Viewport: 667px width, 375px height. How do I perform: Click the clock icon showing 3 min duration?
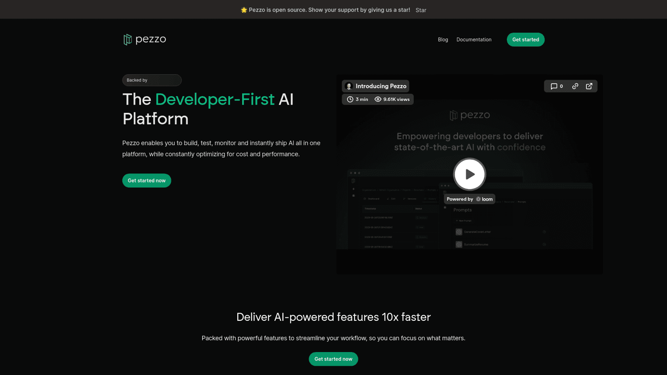[350, 99]
